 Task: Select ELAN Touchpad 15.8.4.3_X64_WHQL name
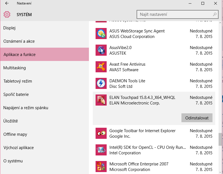(x=142, y=98)
